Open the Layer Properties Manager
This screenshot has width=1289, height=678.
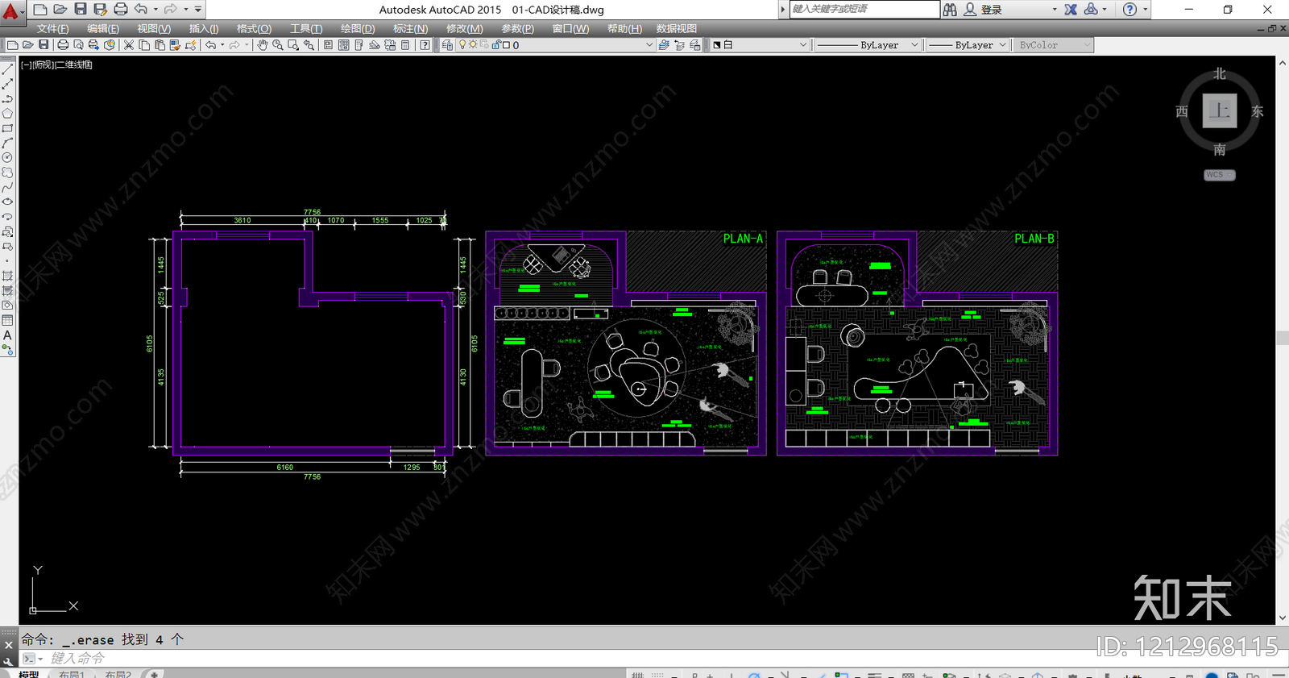click(448, 45)
